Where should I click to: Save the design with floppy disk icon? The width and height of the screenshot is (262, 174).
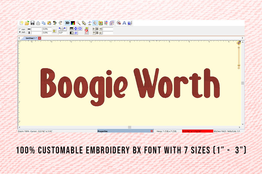tap(32, 23)
